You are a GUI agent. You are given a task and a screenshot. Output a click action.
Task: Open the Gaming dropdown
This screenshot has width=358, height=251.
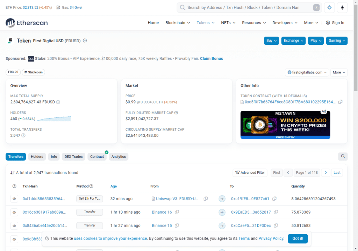click(337, 41)
